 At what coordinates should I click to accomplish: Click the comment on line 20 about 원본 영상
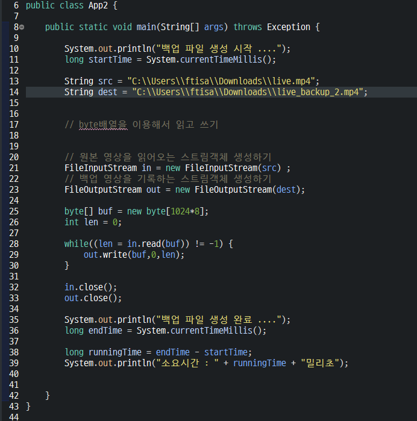click(x=168, y=157)
